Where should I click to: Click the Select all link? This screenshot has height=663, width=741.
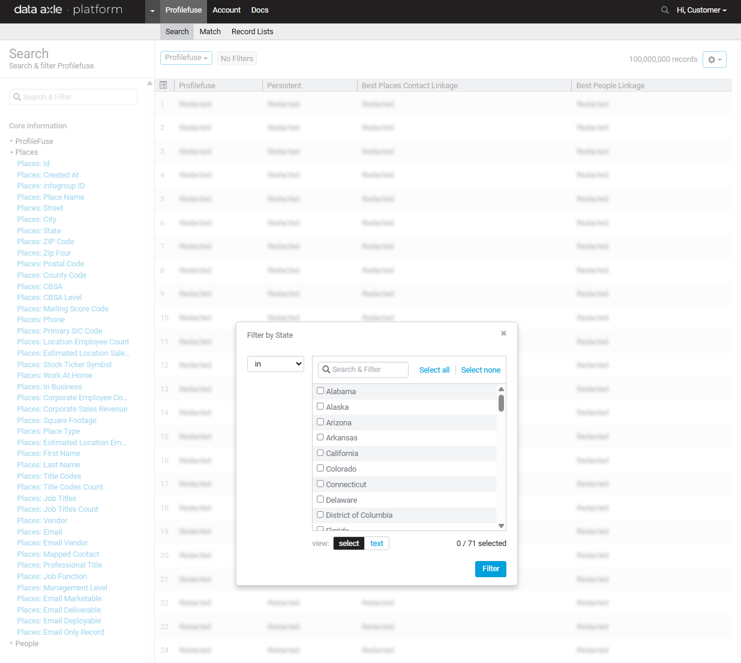(434, 370)
